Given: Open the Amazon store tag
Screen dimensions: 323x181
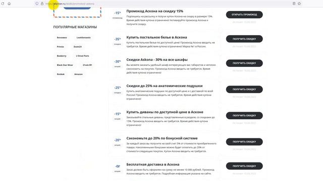Looking at the screenshot, I should coord(79,74).
